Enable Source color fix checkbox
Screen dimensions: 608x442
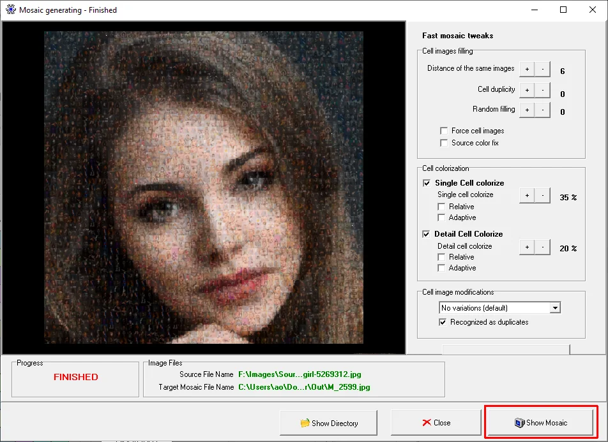[444, 143]
